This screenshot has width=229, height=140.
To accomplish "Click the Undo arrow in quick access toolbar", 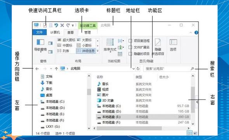I will [56, 25].
